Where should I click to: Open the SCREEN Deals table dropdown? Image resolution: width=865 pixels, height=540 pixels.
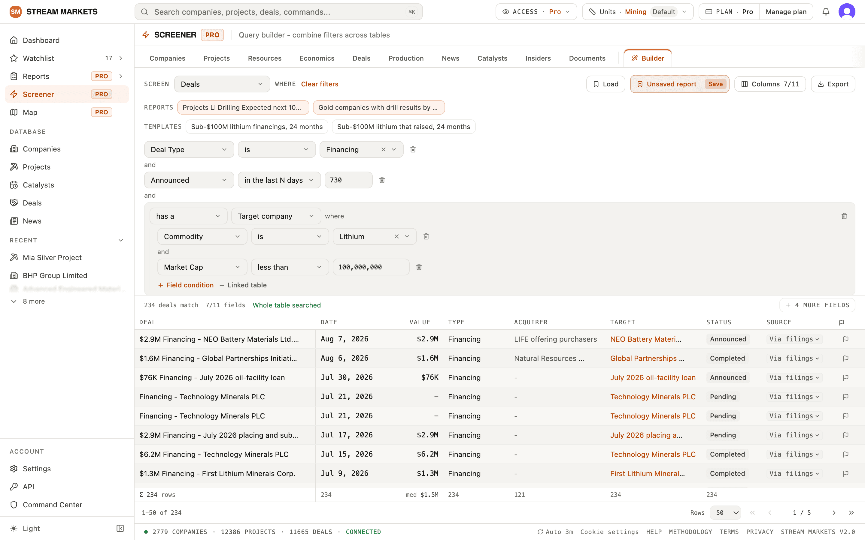[x=222, y=84]
